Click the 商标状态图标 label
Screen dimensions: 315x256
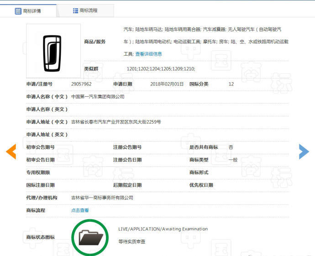(x=40, y=237)
